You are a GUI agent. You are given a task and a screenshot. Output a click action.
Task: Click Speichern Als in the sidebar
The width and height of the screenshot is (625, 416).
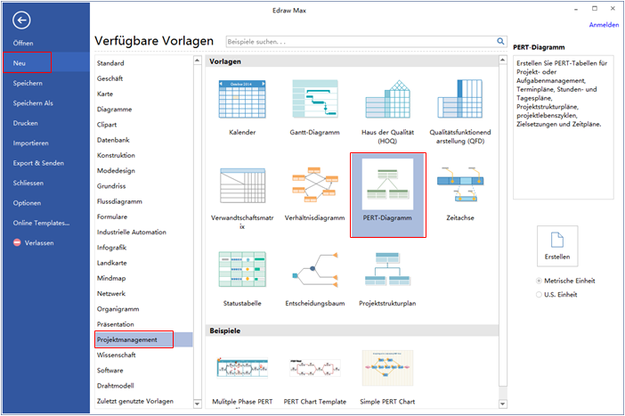point(33,103)
